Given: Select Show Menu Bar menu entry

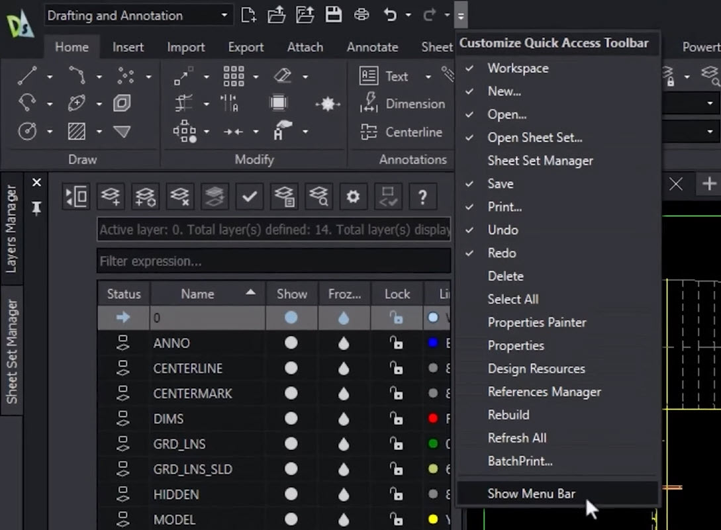Looking at the screenshot, I should tap(531, 494).
